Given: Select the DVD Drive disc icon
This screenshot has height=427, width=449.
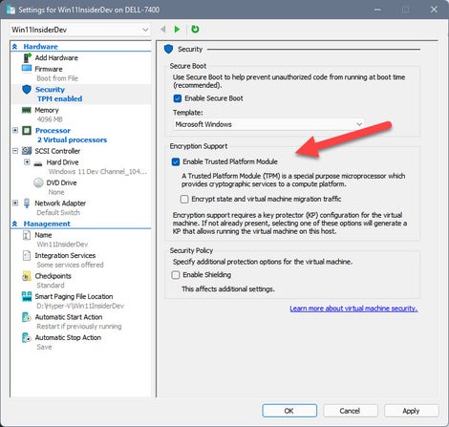Looking at the screenshot, I should click(x=38, y=182).
